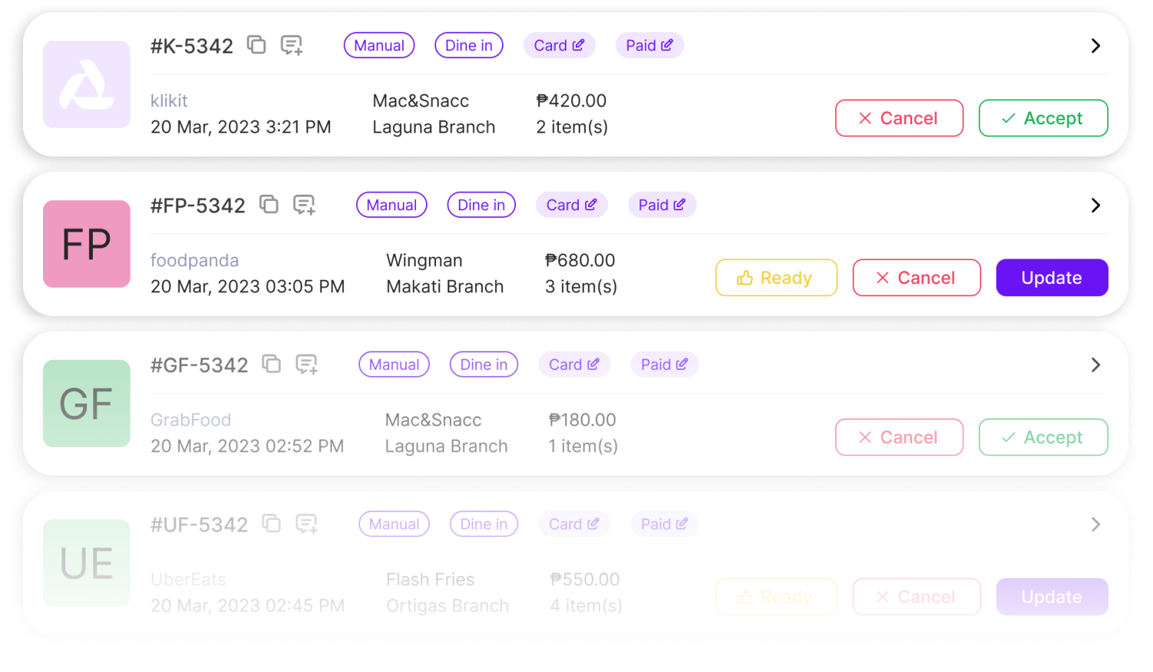Select Manual tag on order #K-5342

click(x=379, y=45)
